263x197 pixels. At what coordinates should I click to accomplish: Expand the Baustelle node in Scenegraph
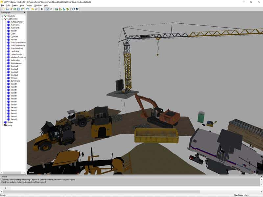pyautogui.click(x=2, y=16)
